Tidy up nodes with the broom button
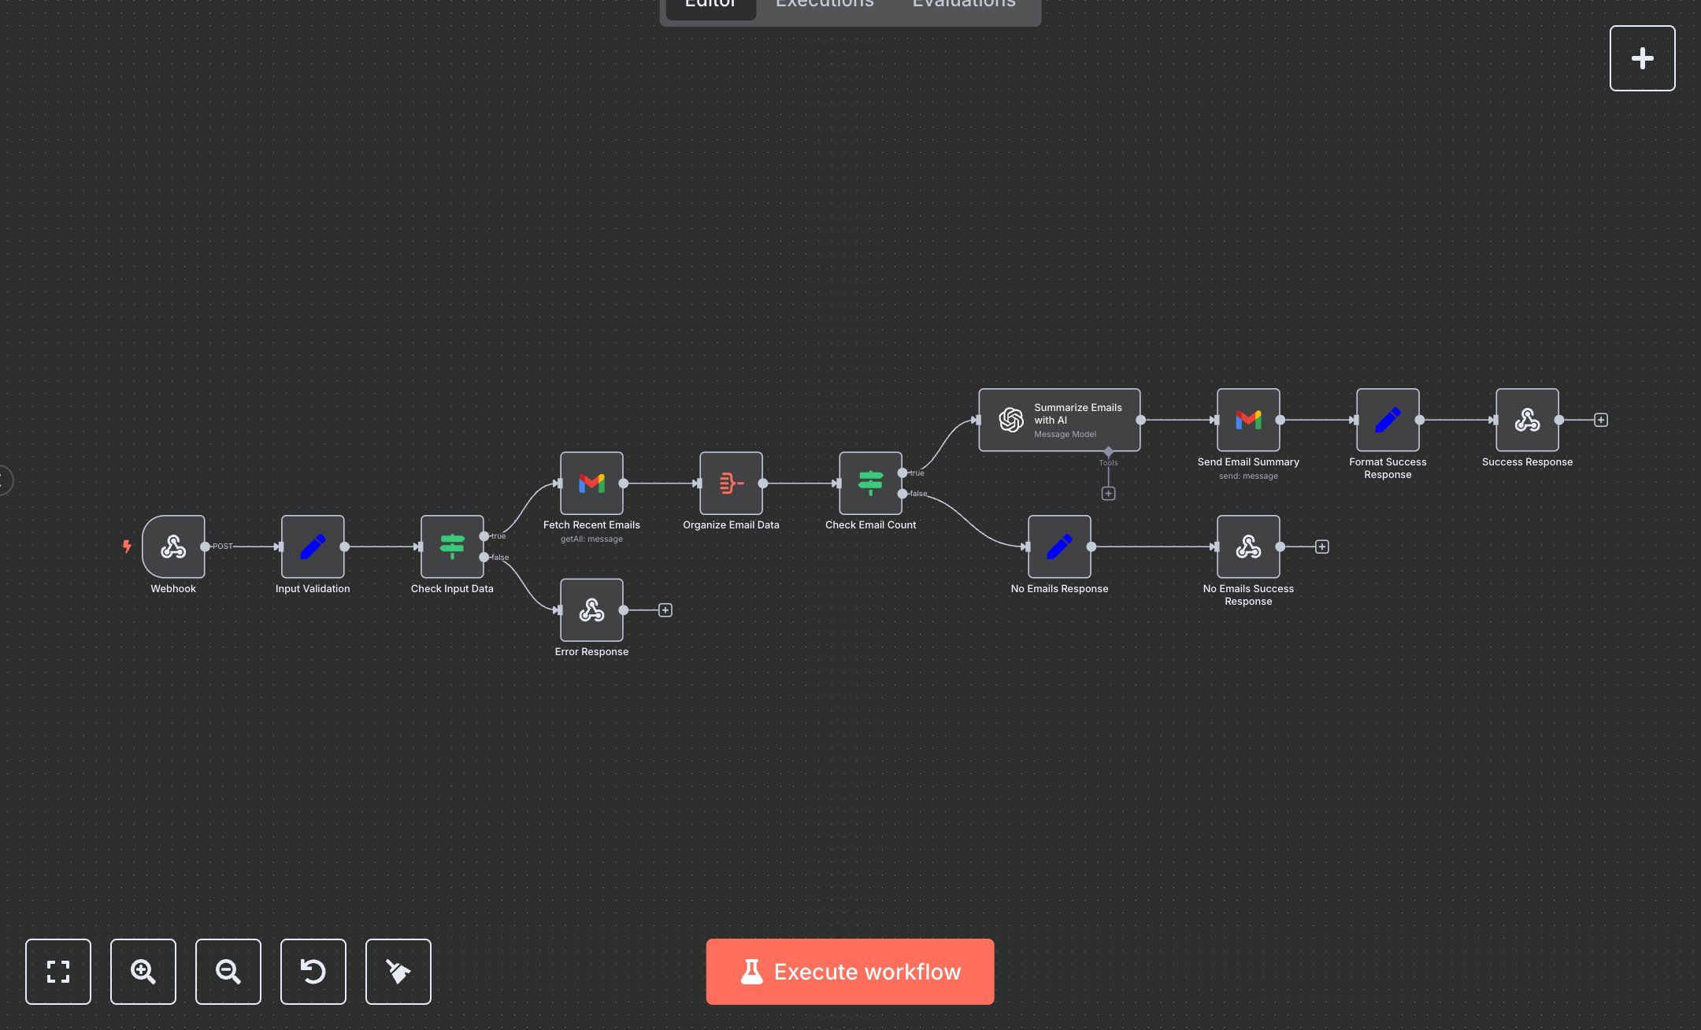The image size is (1701, 1030). tap(398, 971)
